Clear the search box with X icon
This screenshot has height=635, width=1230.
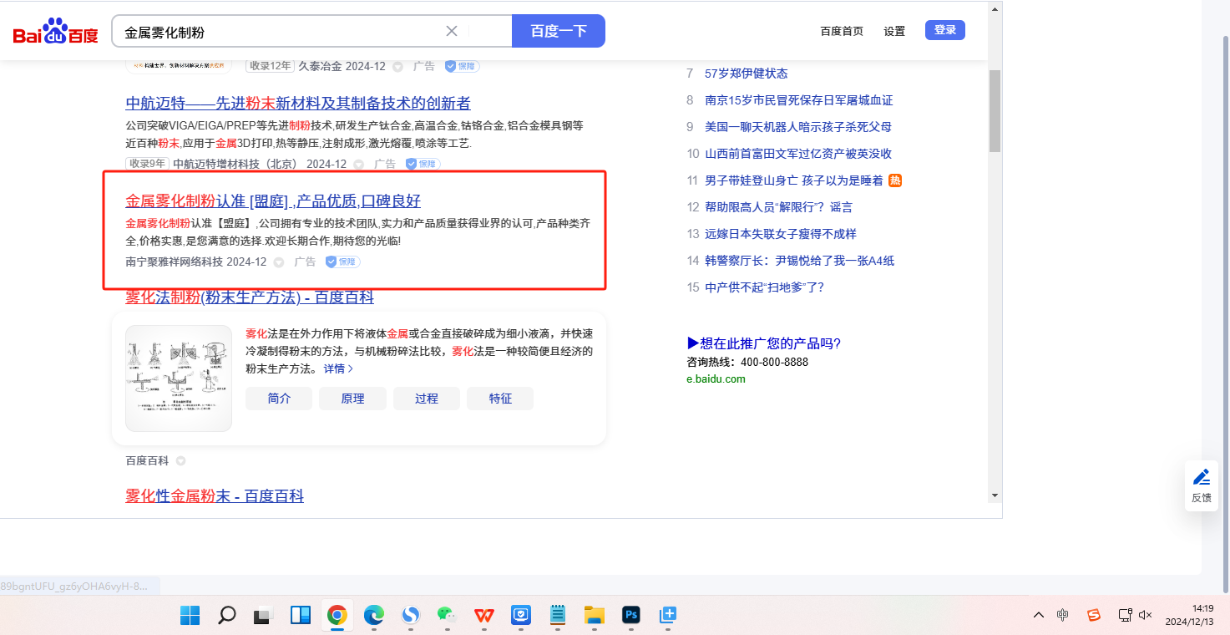(452, 31)
